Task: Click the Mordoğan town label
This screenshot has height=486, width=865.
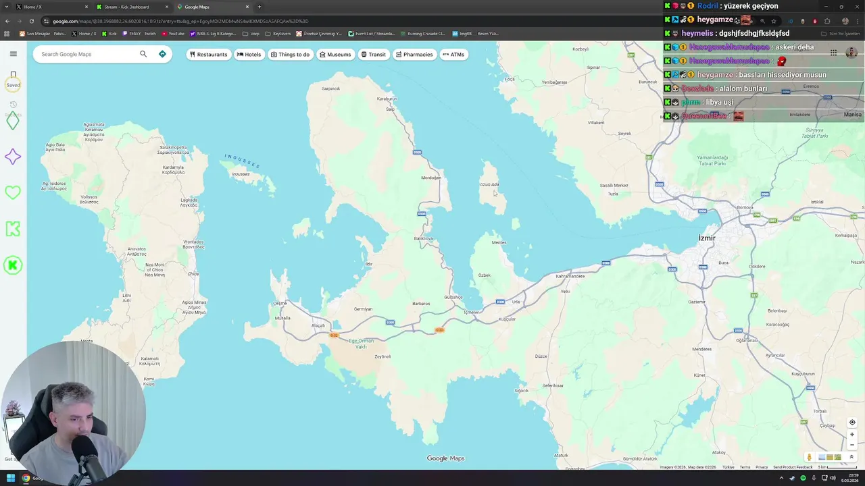Action: [x=431, y=178]
